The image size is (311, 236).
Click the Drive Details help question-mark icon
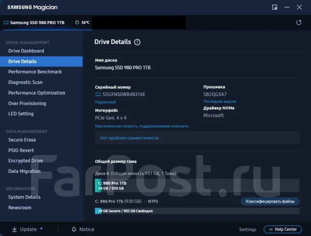[x=137, y=42]
